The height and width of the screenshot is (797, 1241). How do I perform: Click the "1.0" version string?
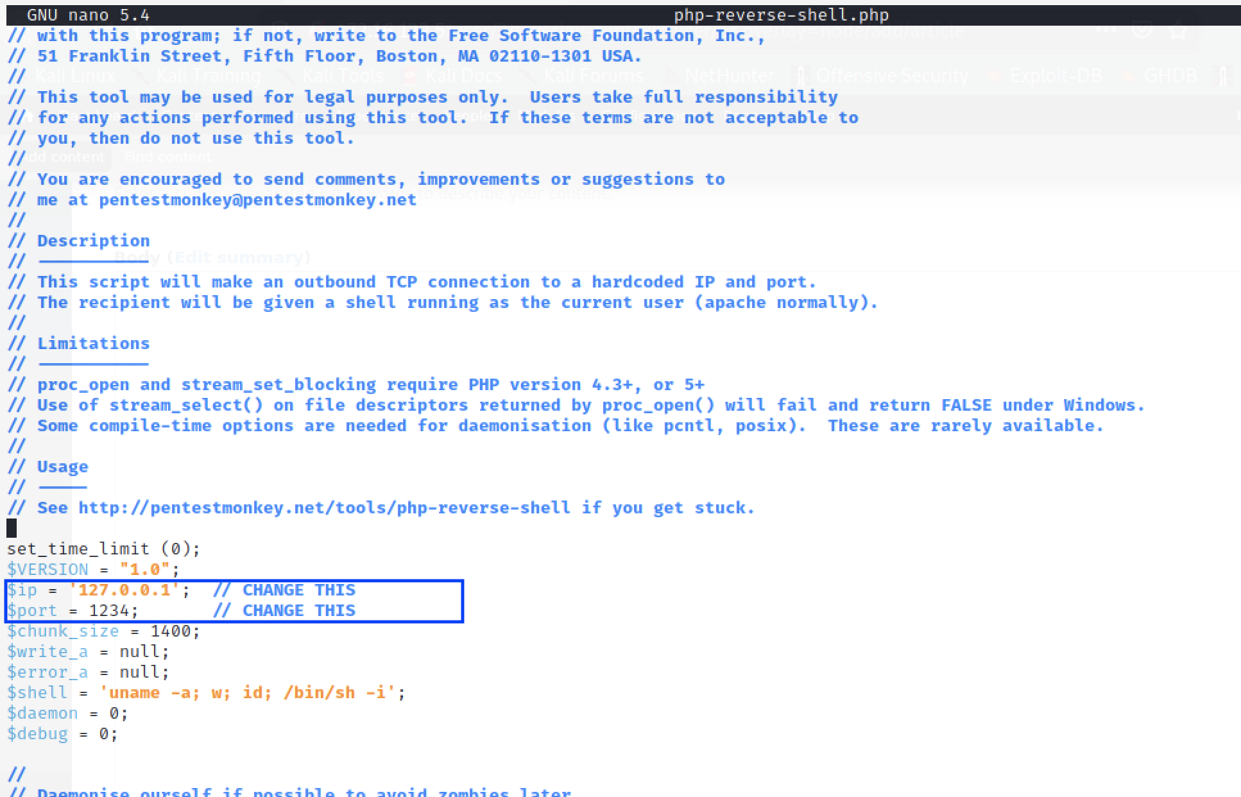pyautogui.click(x=144, y=569)
